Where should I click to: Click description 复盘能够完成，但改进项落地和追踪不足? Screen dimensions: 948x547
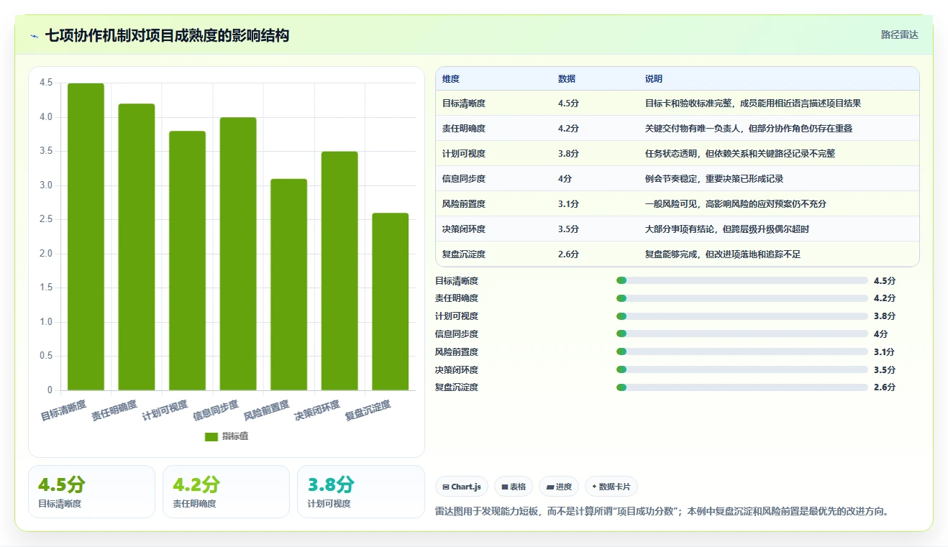(x=723, y=254)
